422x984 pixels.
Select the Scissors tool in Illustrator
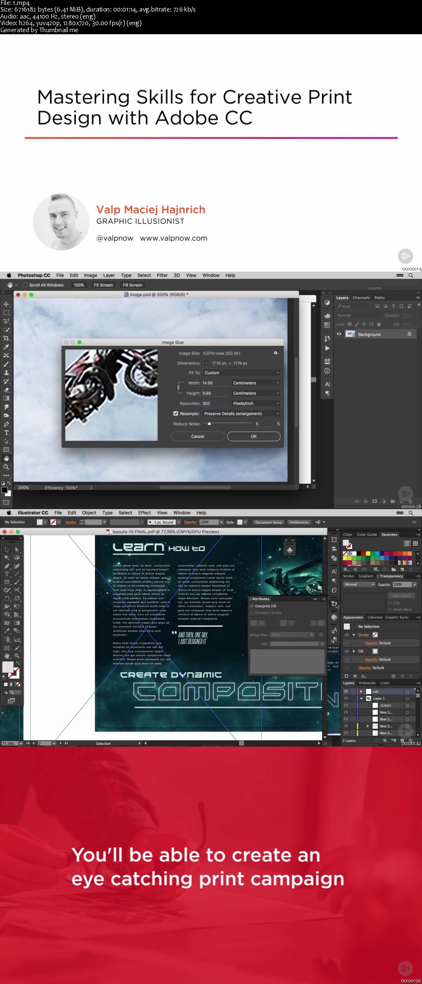tap(17, 590)
